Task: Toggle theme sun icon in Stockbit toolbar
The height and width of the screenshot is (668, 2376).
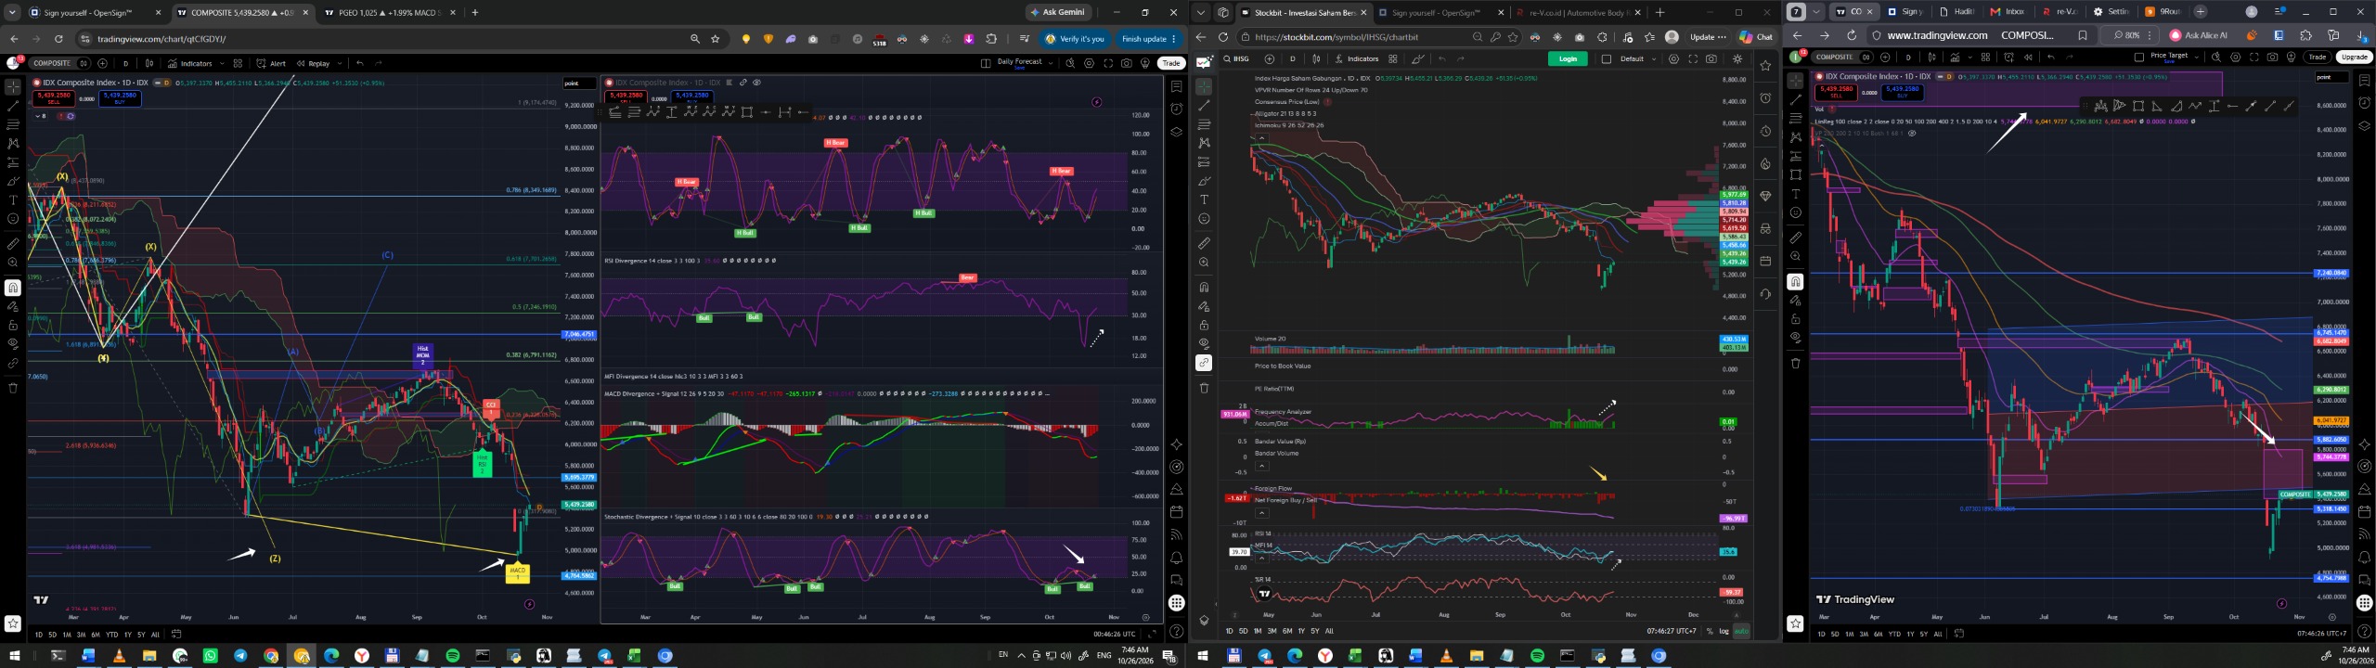Action: [1737, 58]
